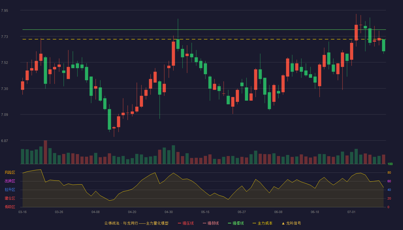Click the 7.73 price axis label
This screenshot has width=403, height=230.
click(x=5, y=37)
